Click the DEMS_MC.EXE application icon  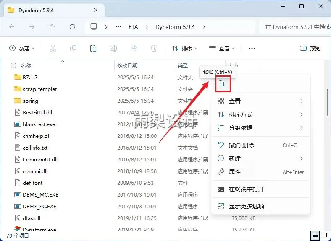pos(18,194)
